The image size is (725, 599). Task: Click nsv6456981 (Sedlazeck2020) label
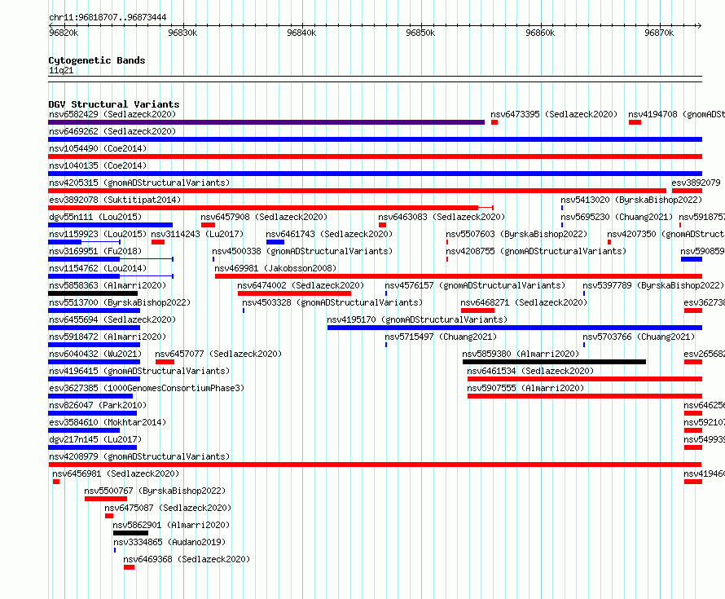(x=116, y=473)
